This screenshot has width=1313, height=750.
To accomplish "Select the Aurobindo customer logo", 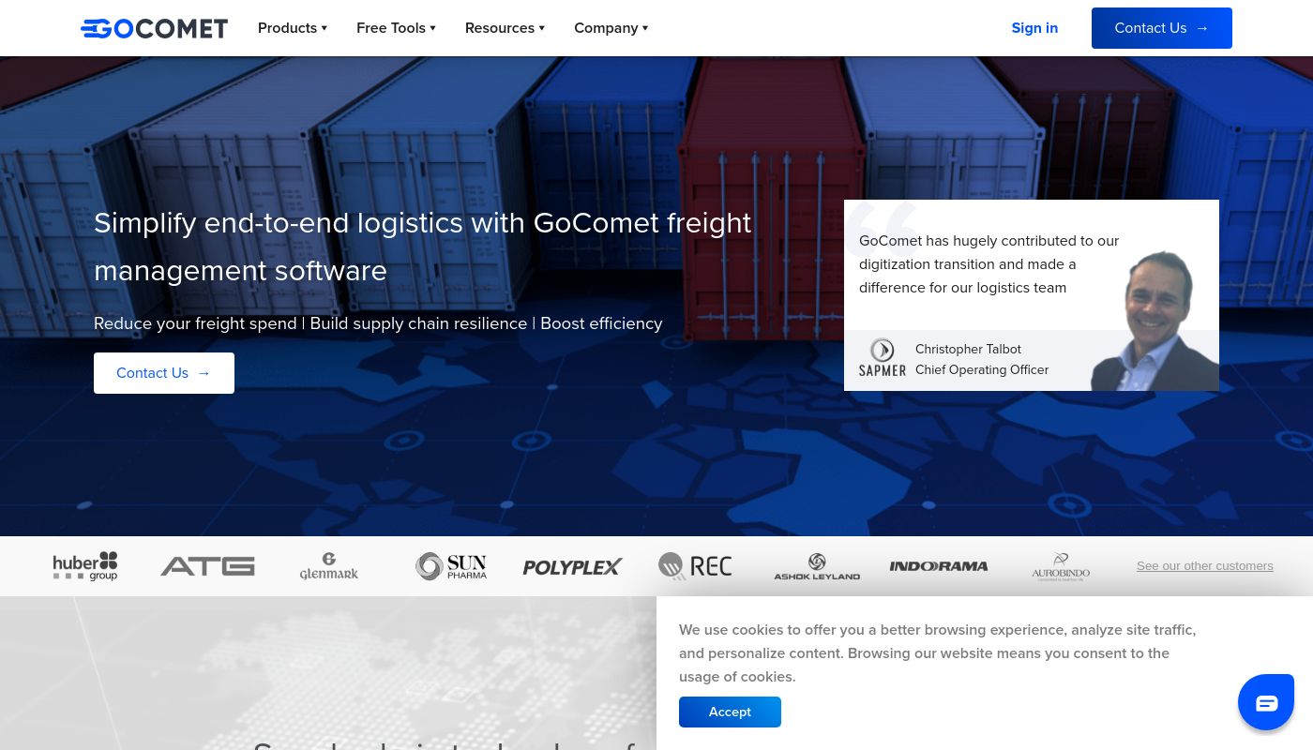I will [x=1061, y=565].
